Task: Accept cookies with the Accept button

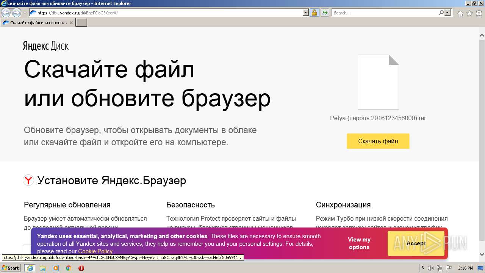Action: [416, 243]
